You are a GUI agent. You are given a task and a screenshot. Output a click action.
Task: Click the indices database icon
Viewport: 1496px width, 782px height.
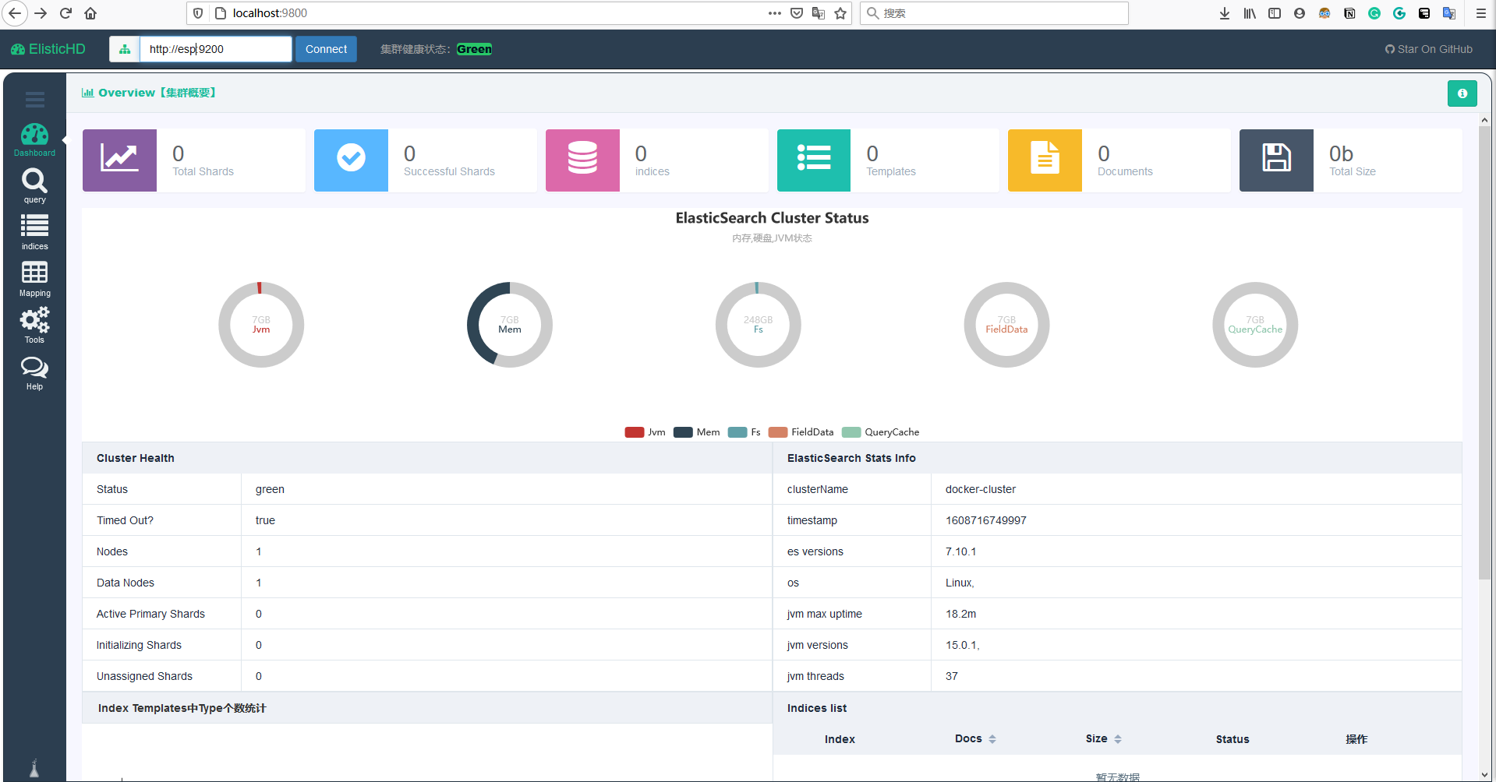[x=582, y=160]
